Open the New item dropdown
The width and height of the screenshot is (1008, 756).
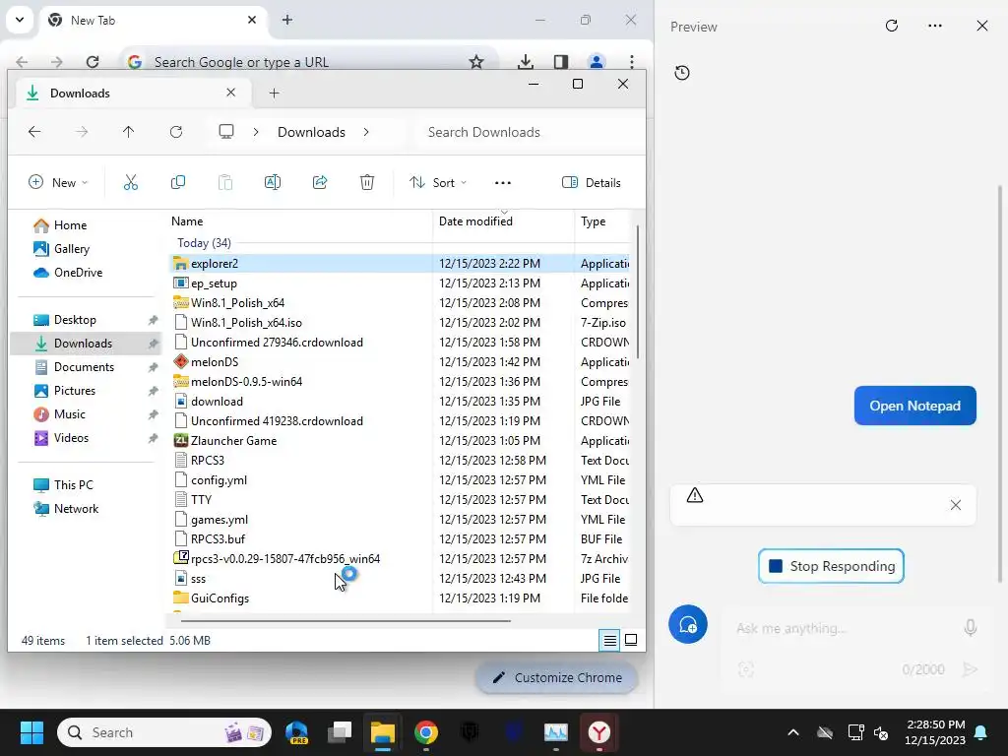58,182
